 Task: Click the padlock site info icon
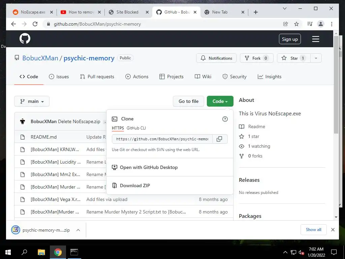pos(49,24)
